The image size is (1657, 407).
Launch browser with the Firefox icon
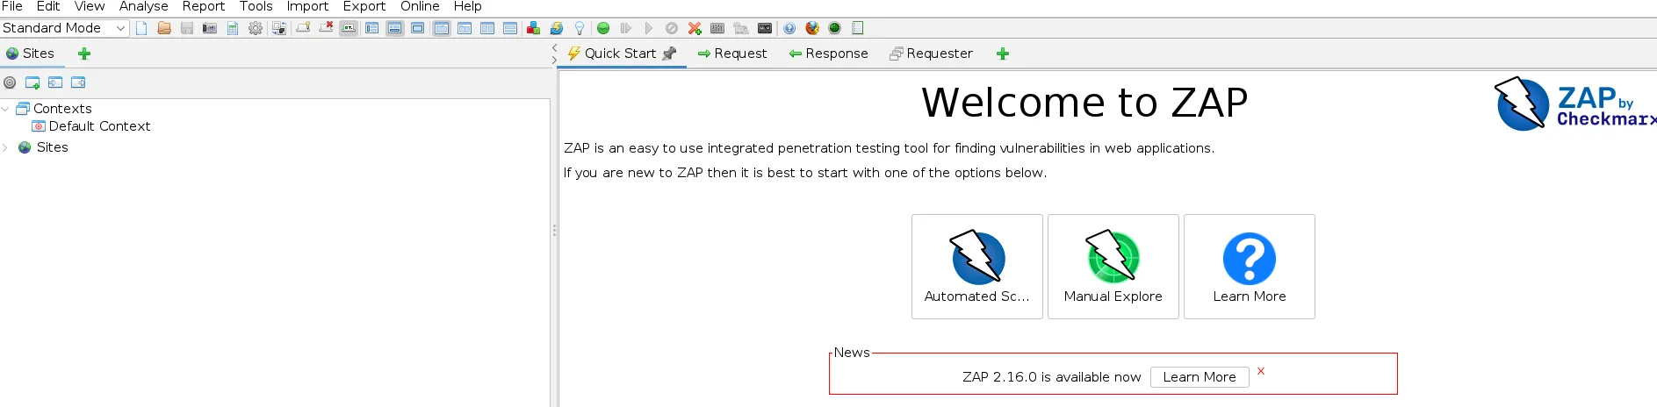point(812,28)
